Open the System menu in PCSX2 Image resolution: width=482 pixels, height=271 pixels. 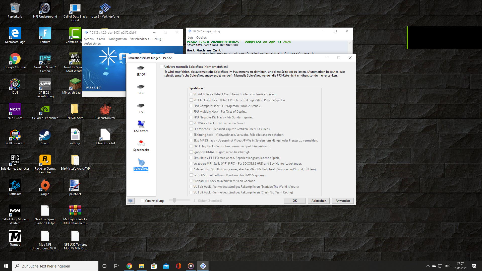(89, 39)
